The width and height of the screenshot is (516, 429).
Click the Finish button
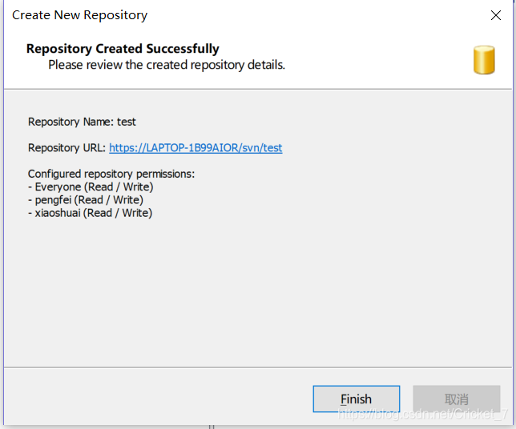click(x=357, y=399)
